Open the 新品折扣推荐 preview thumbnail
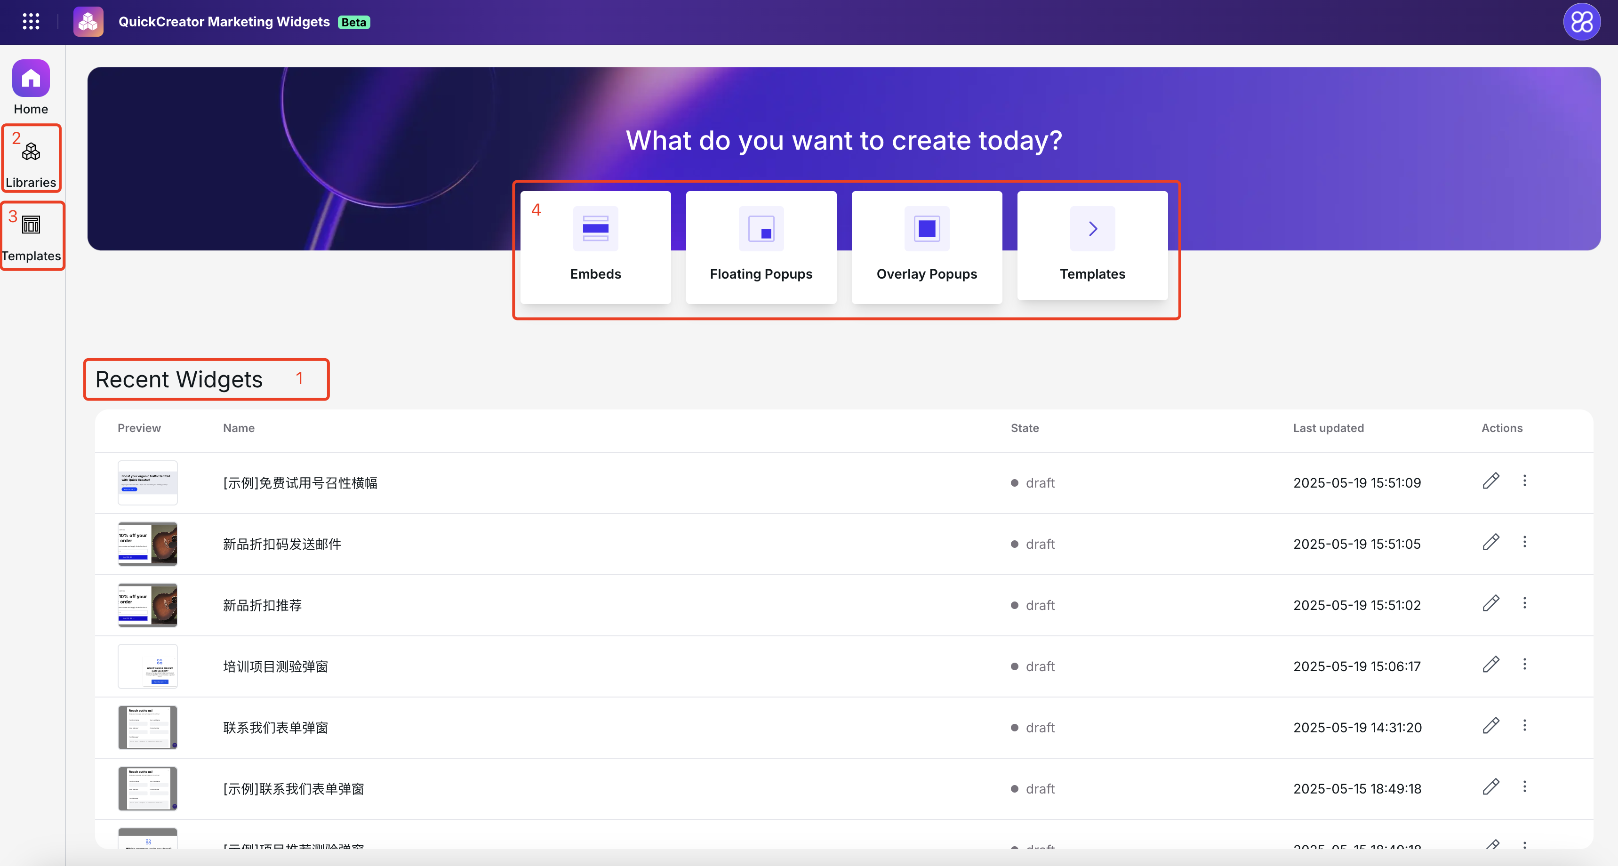The width and height of the screenshot is (1618, 866). [x=148, y=605]
